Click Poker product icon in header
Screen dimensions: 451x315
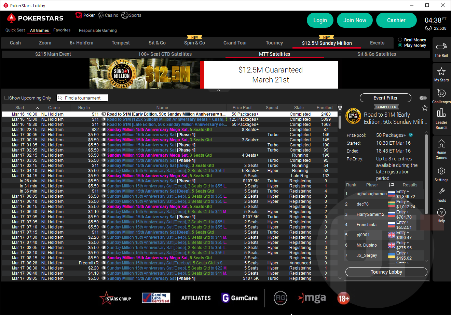coord(79,15)
